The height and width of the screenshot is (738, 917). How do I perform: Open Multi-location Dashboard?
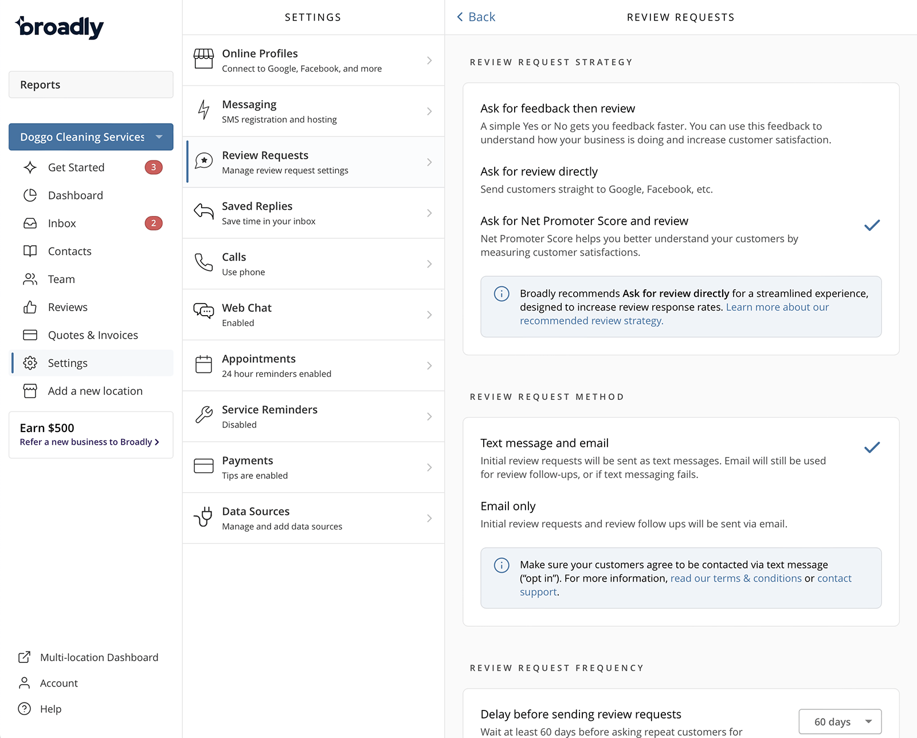(88, 657)
